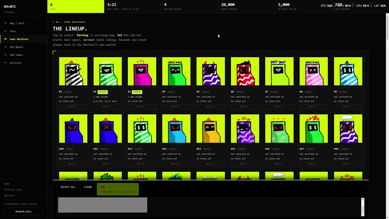This screenshot has width=389, height=219.
Task: Select machine #16 light green Bitcoin image
Action: click(x=279, y=128)
